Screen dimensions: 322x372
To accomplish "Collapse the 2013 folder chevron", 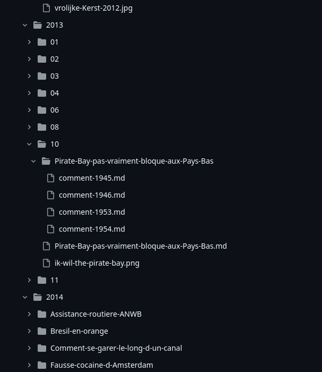I will [25, 25].
